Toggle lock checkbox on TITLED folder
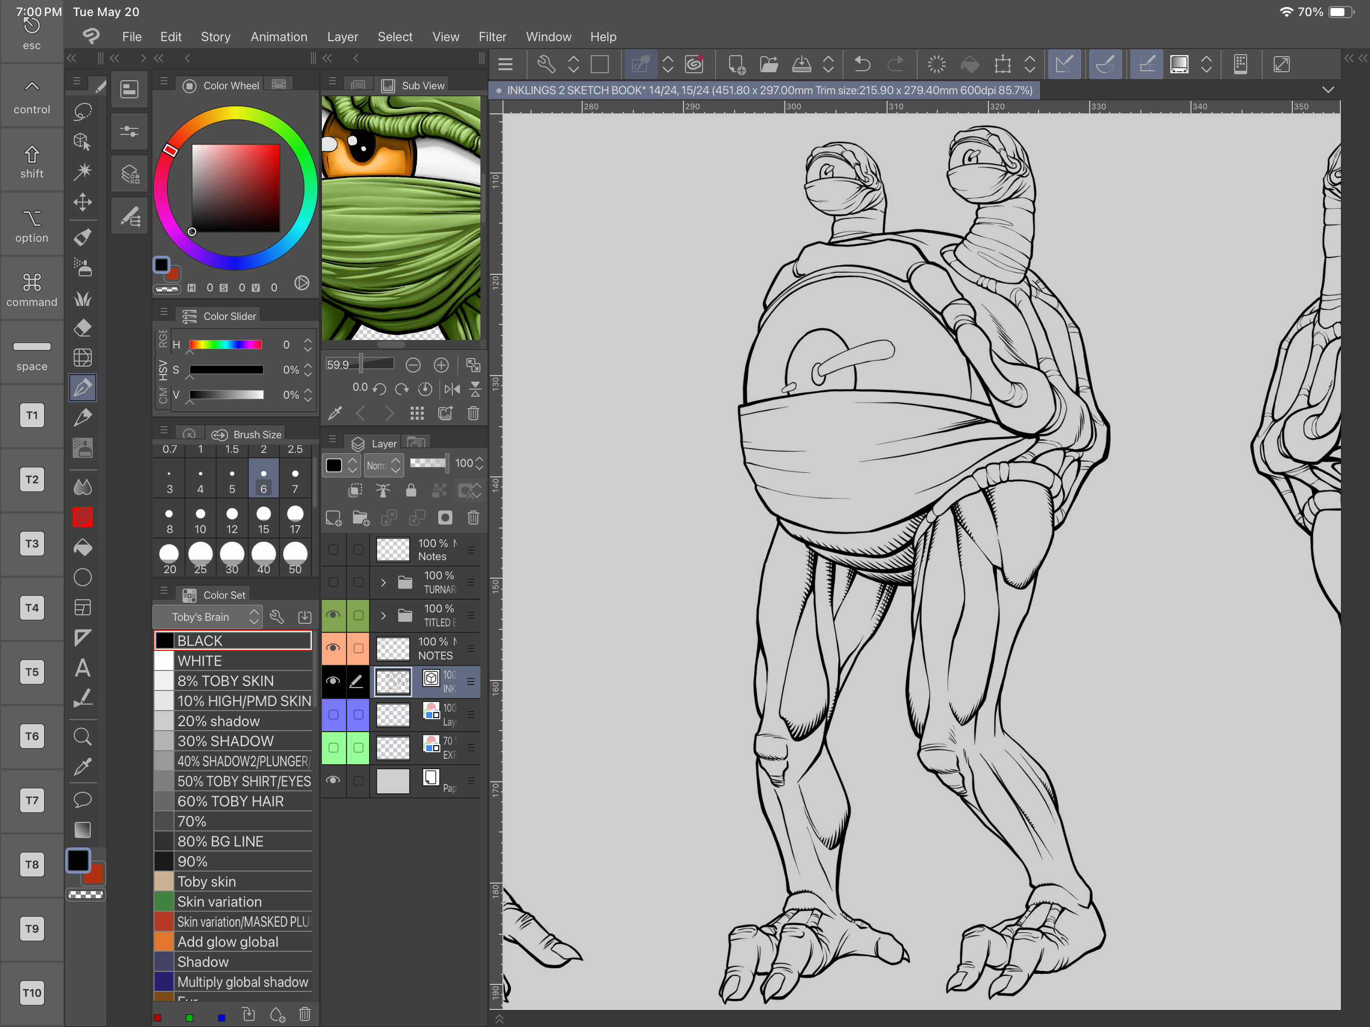The width and height of the screenshot is (1370, 1027). click(x=359, y=615)
